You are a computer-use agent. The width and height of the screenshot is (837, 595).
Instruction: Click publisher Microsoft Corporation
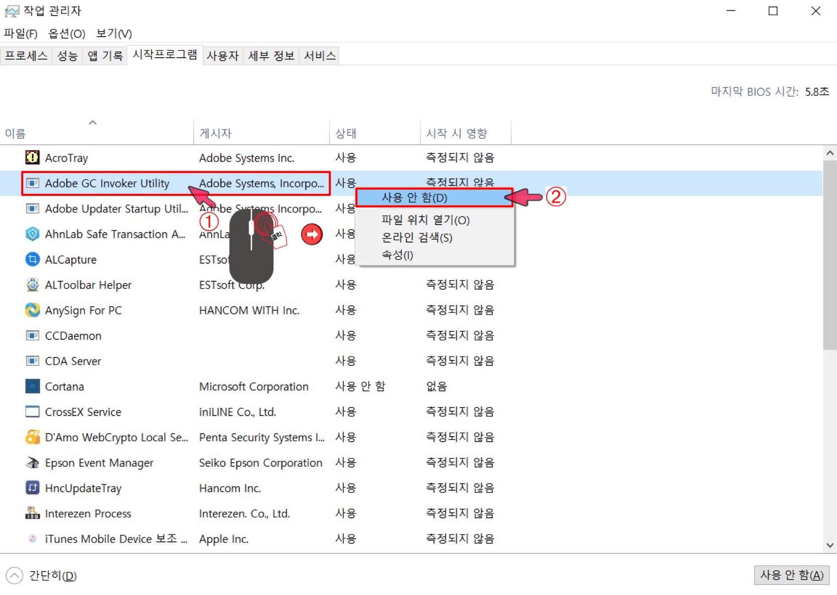point(253,386)
